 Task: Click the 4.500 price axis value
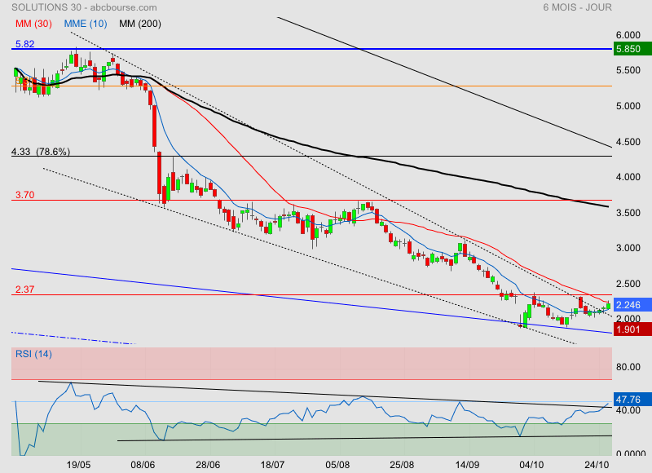pos(628,142)
